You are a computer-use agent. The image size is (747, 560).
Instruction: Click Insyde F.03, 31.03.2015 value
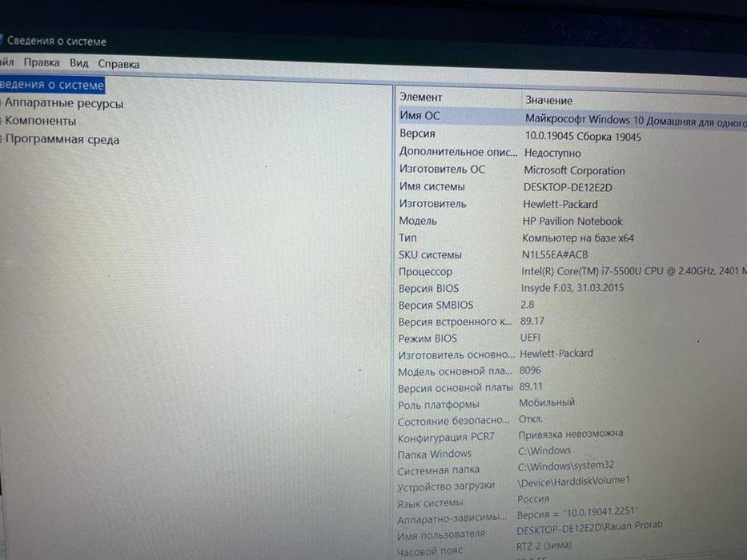tap(572, 288)
